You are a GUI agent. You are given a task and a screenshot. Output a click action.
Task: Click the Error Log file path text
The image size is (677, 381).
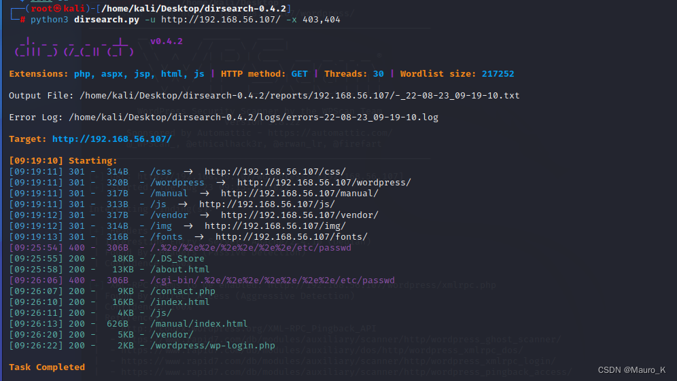click(x=254, y=117)
